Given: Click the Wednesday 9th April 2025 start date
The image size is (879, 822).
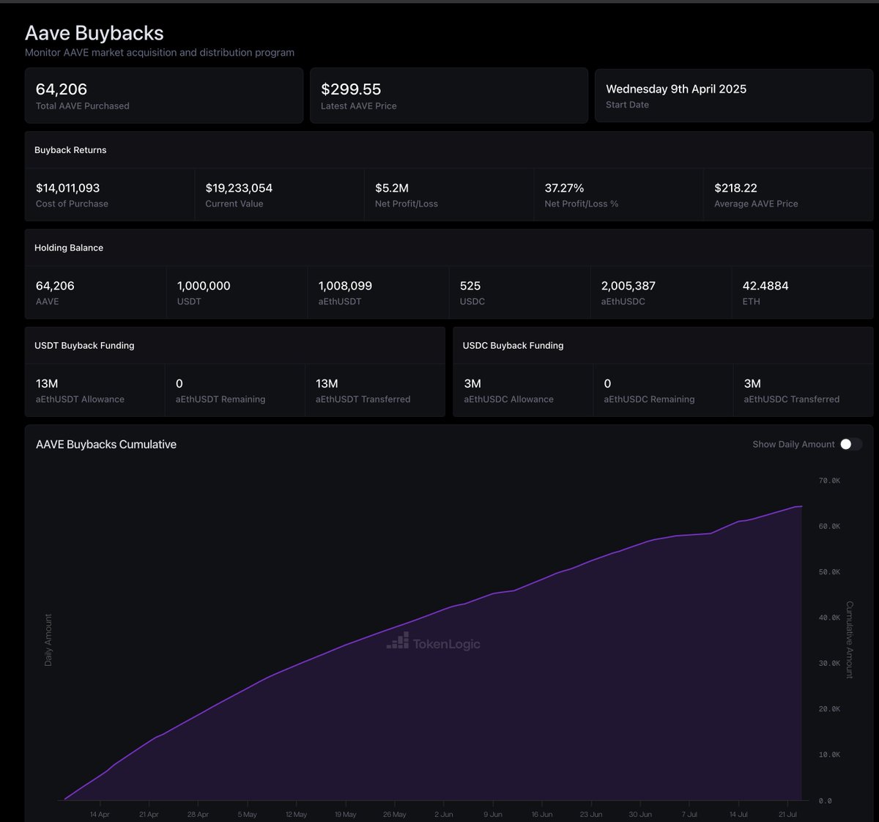Looking at the screenshot, I should click(676, 89).
